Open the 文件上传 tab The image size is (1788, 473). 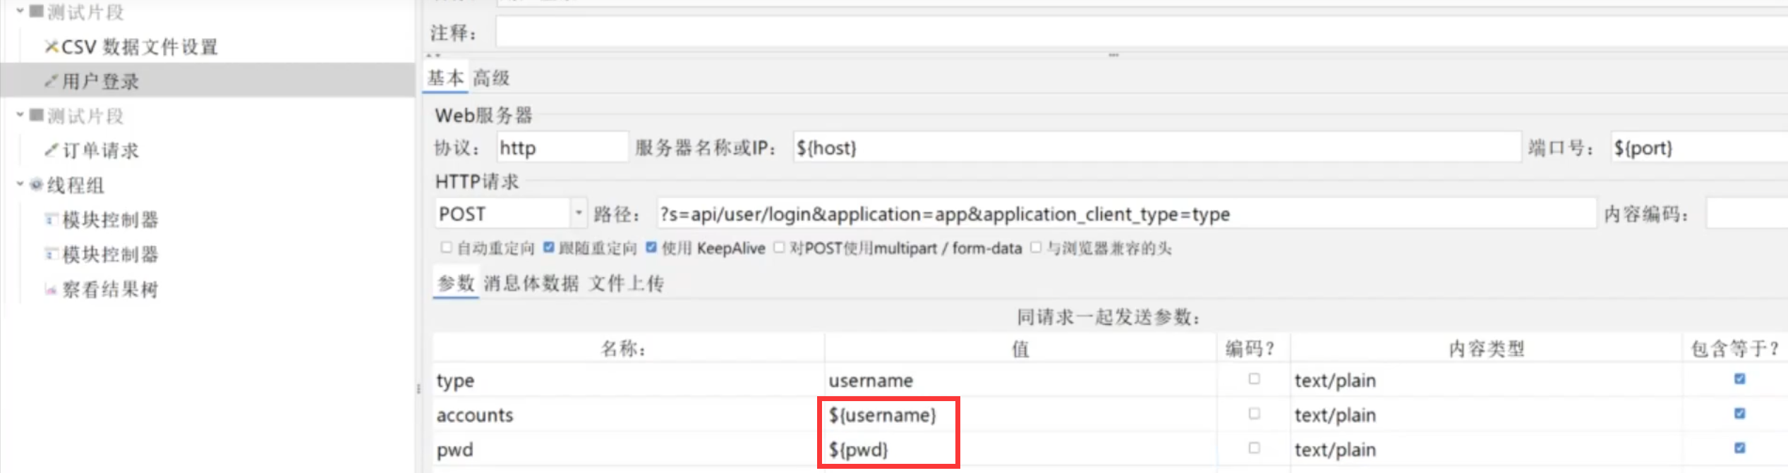click(627, 283)
